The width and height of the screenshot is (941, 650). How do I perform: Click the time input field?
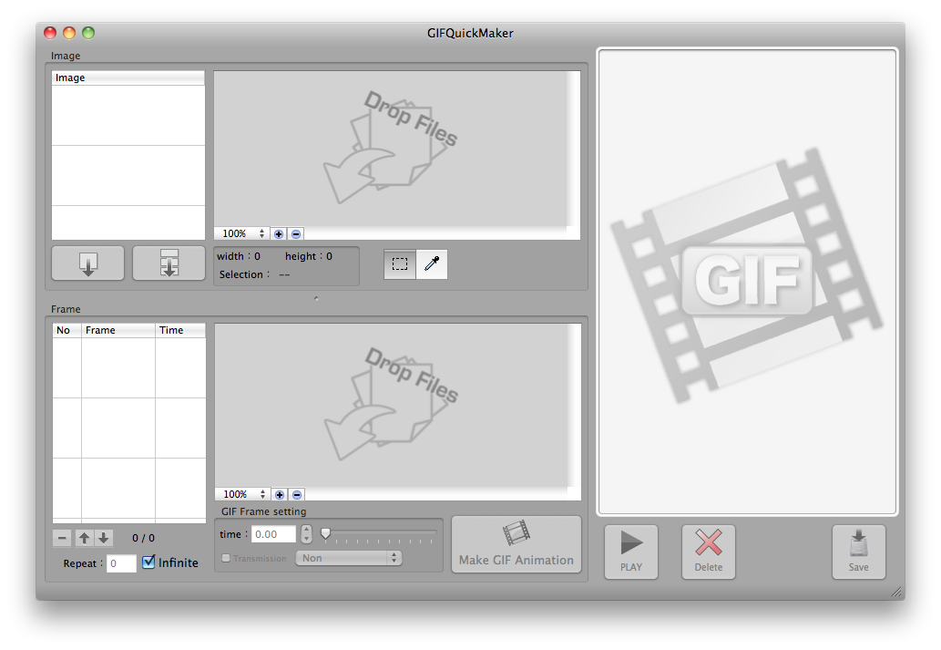coord(273,534)
